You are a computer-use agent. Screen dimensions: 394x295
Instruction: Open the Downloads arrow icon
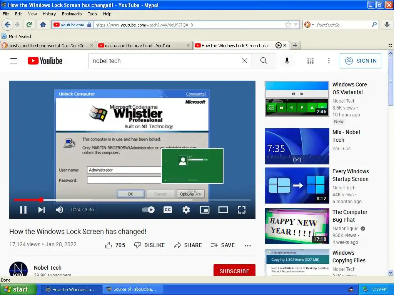pyautogui.click(x=387, y=25)
